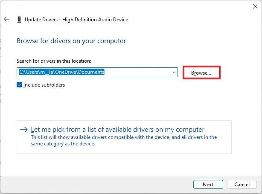Screen dimensions: 262x194
Task: Click the This list will show available drivers description
Action: (x=124, y=140)
